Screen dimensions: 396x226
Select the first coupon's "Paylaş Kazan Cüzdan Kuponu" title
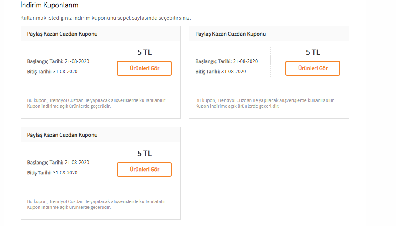62,34
